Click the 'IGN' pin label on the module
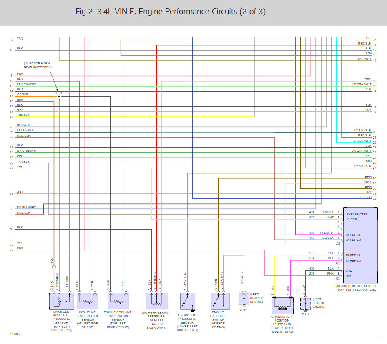This screenshot has width=387, height=344. pos(348,275)
